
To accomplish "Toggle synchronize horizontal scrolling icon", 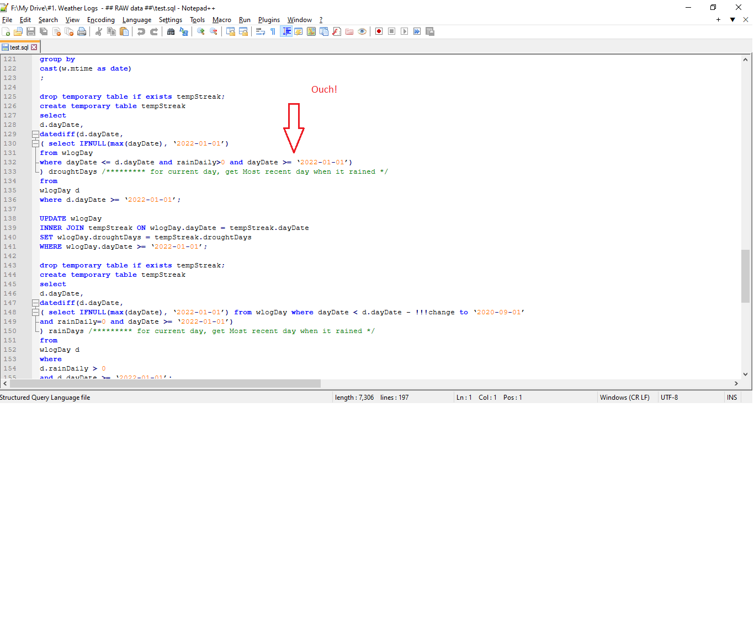I will click(243, 31).
